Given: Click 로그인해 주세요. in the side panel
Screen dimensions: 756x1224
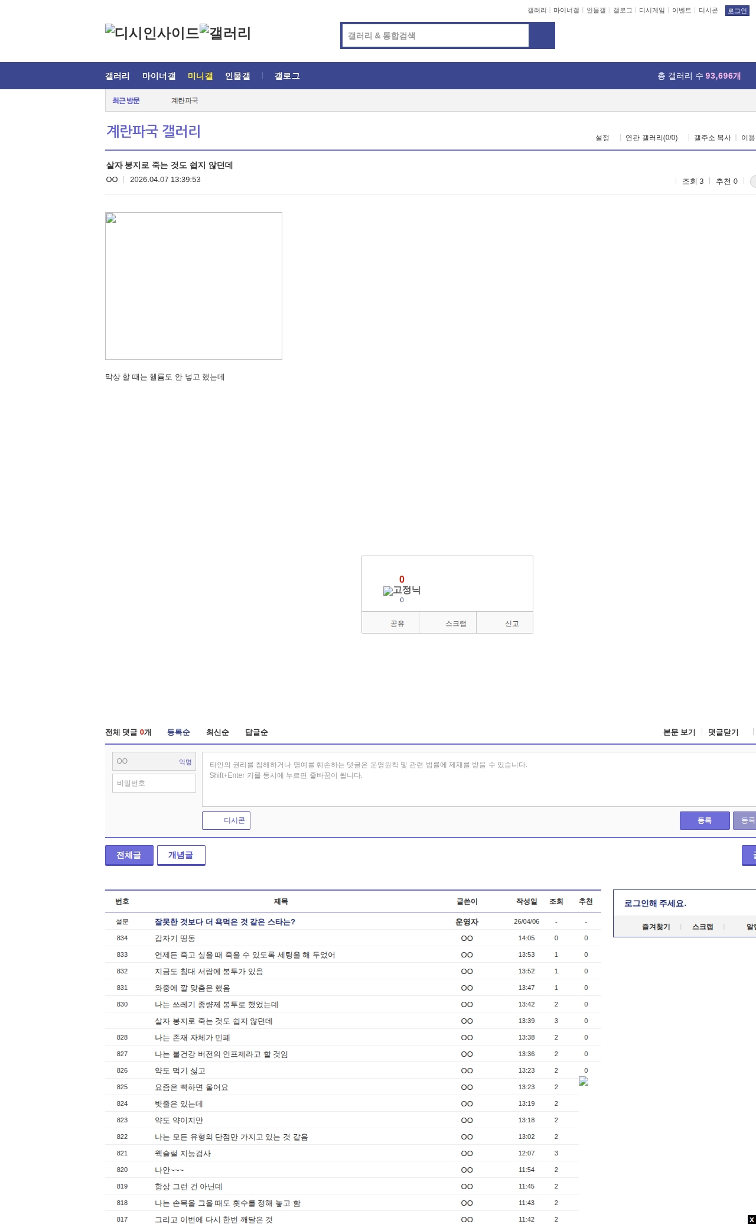Looking at the screenshot, I should 656,903.
